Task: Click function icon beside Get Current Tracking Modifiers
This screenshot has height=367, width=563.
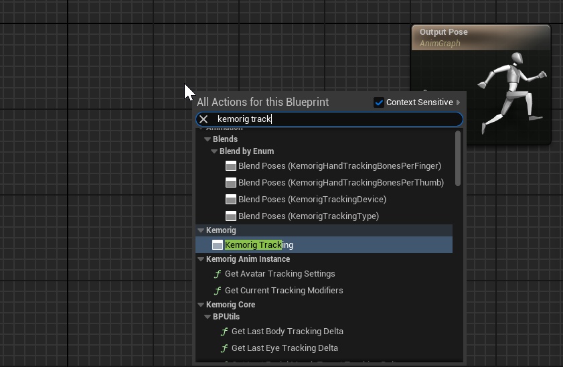Action: click(x=218, y=291)
